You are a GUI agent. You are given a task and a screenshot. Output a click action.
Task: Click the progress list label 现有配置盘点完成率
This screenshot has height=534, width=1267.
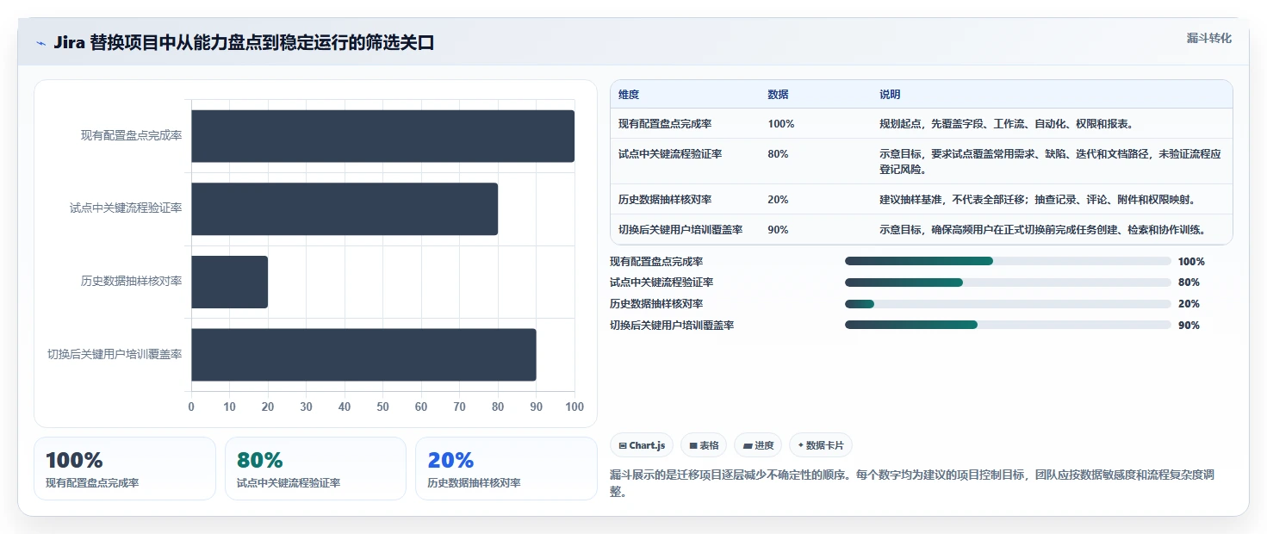[x=656, y=262]
